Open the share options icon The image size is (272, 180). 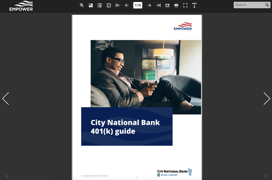click(x=167, y=5)
